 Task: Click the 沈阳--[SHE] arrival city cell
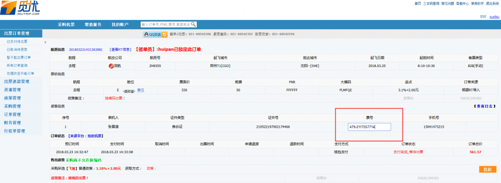click(x=310, y=66)
